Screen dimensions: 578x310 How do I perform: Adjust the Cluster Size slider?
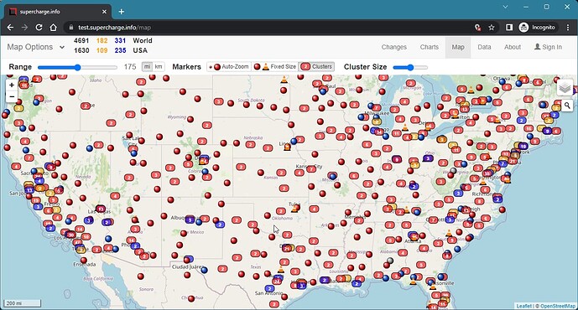410,67
